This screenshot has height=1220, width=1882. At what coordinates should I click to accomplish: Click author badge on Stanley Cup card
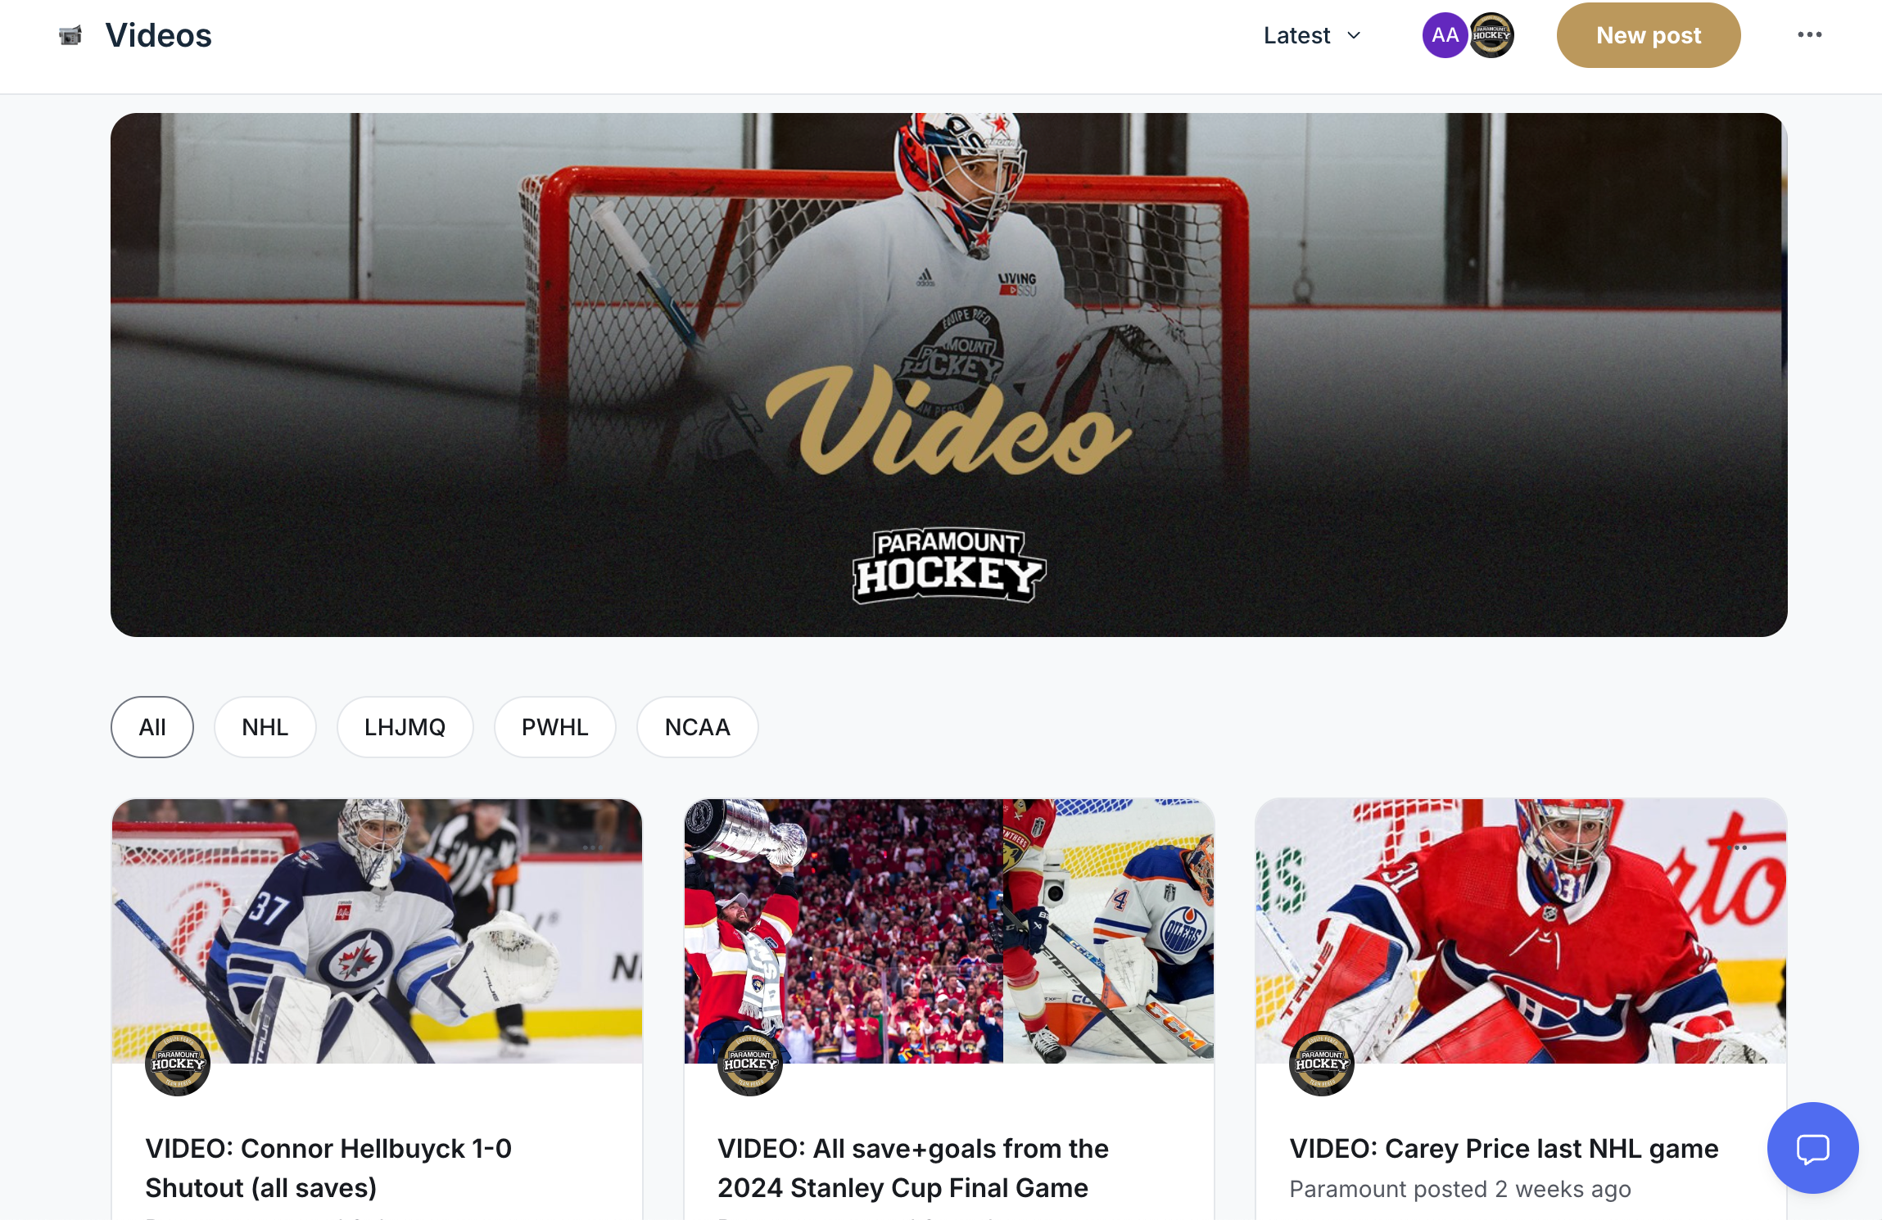tap(749, 1063)
